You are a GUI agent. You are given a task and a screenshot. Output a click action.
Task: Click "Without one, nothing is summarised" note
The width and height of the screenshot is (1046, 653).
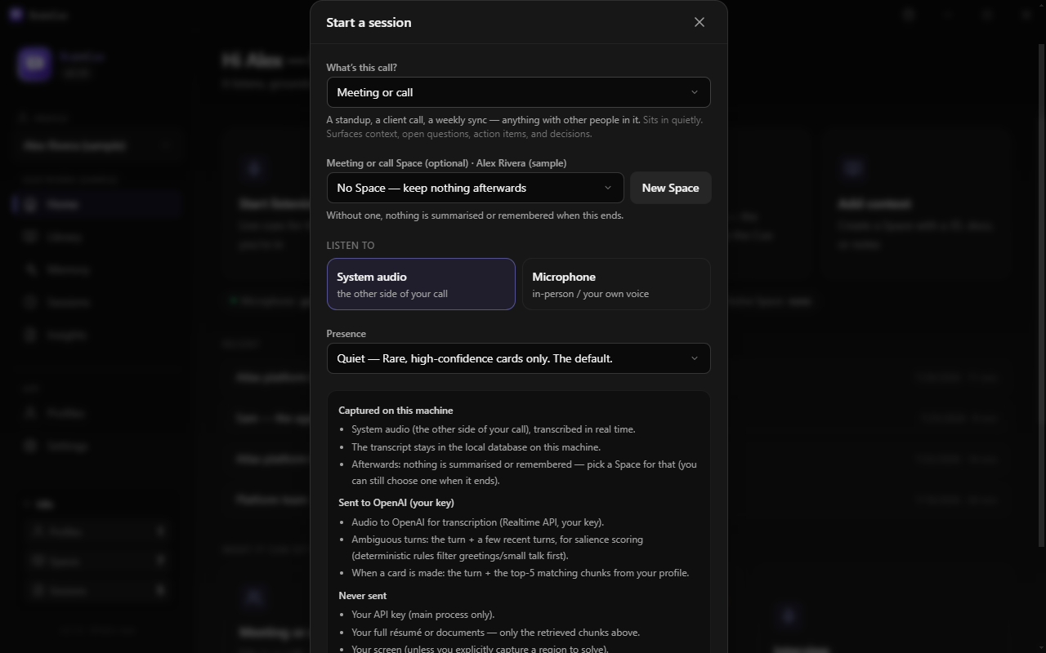click(475, 215)
